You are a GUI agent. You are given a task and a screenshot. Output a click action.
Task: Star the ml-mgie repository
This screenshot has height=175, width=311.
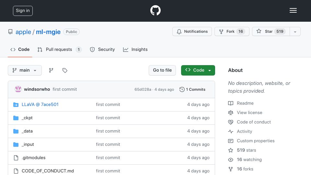click(x=271, y=31)
